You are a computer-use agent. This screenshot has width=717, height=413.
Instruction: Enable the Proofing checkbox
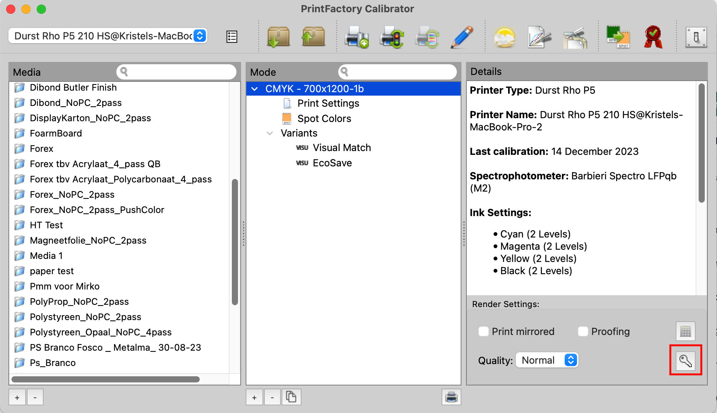tap(583, 331)
